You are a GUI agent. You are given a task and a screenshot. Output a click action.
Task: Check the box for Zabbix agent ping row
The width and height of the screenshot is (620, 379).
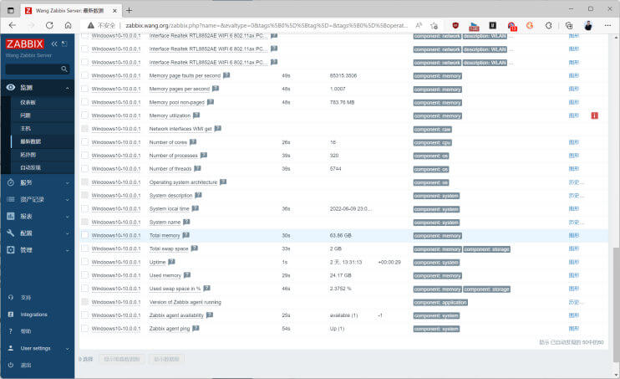(84, 328)
